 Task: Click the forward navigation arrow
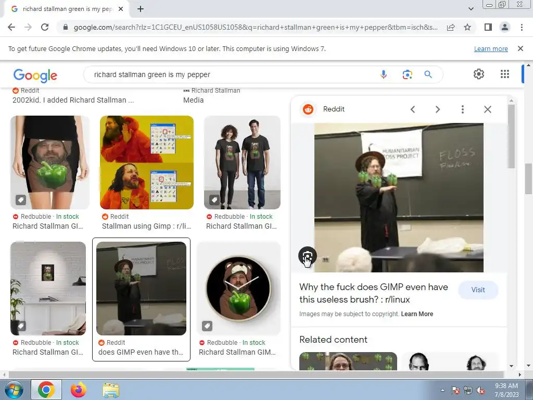point(28,27)
